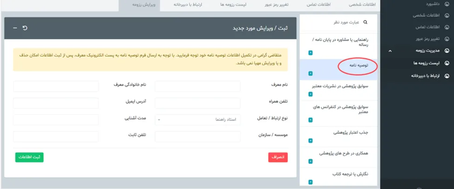Click the icon beside ارتباط با دبیرخانه in the sidebar

click(x=447, y=74)
